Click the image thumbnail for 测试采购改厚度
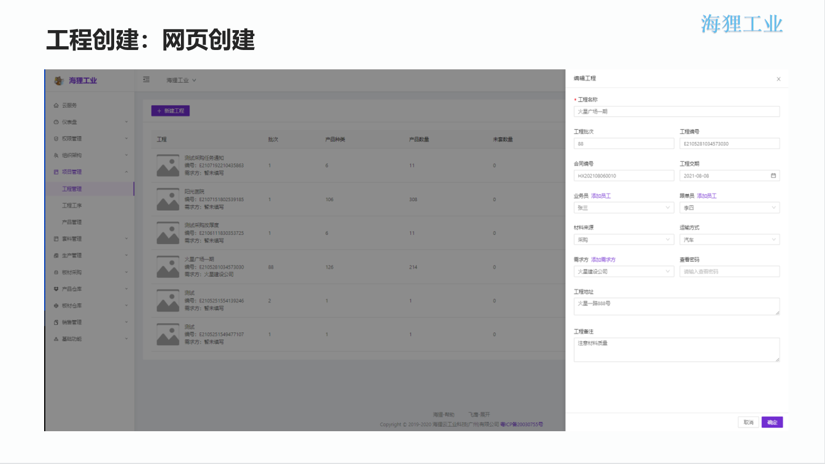This screenshot has width=825, height=464. pyautogui.click(x=168, y=233)
